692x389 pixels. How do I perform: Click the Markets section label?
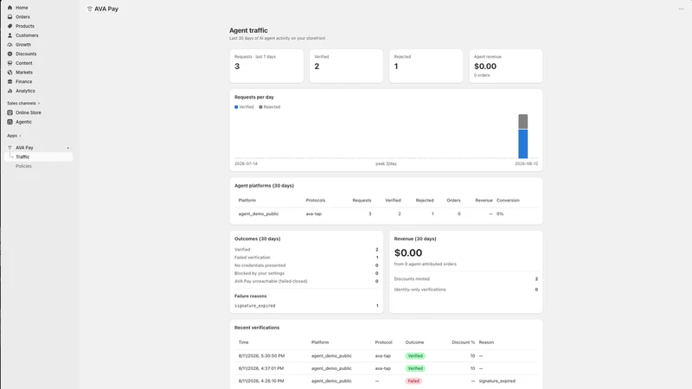tap(24, 73)
